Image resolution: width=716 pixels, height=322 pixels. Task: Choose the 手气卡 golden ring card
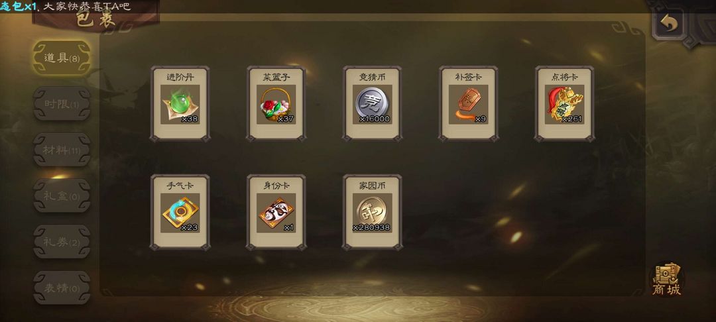coord(180,213)
